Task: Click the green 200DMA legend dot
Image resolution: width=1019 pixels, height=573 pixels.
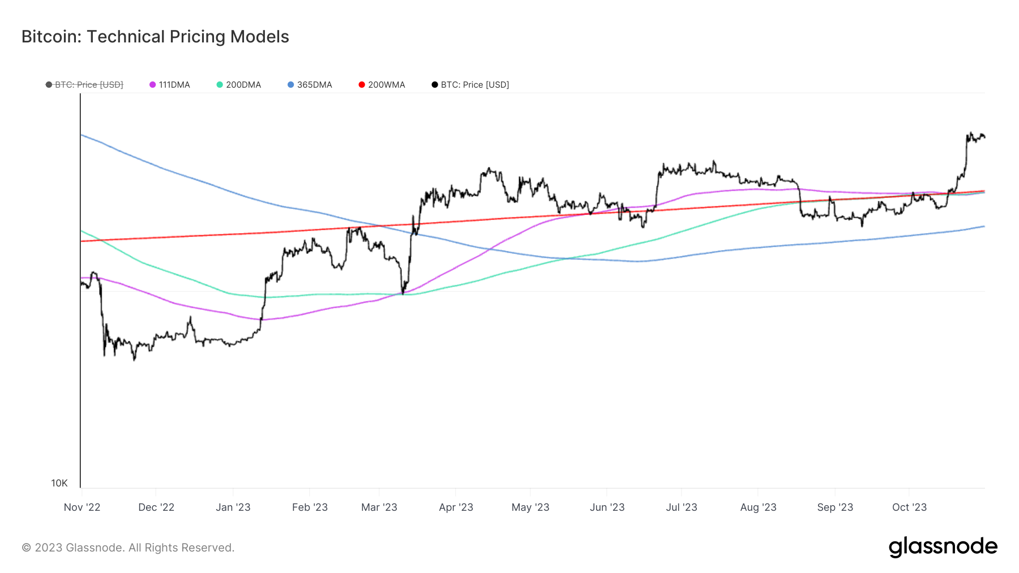Action: [220, 85]
